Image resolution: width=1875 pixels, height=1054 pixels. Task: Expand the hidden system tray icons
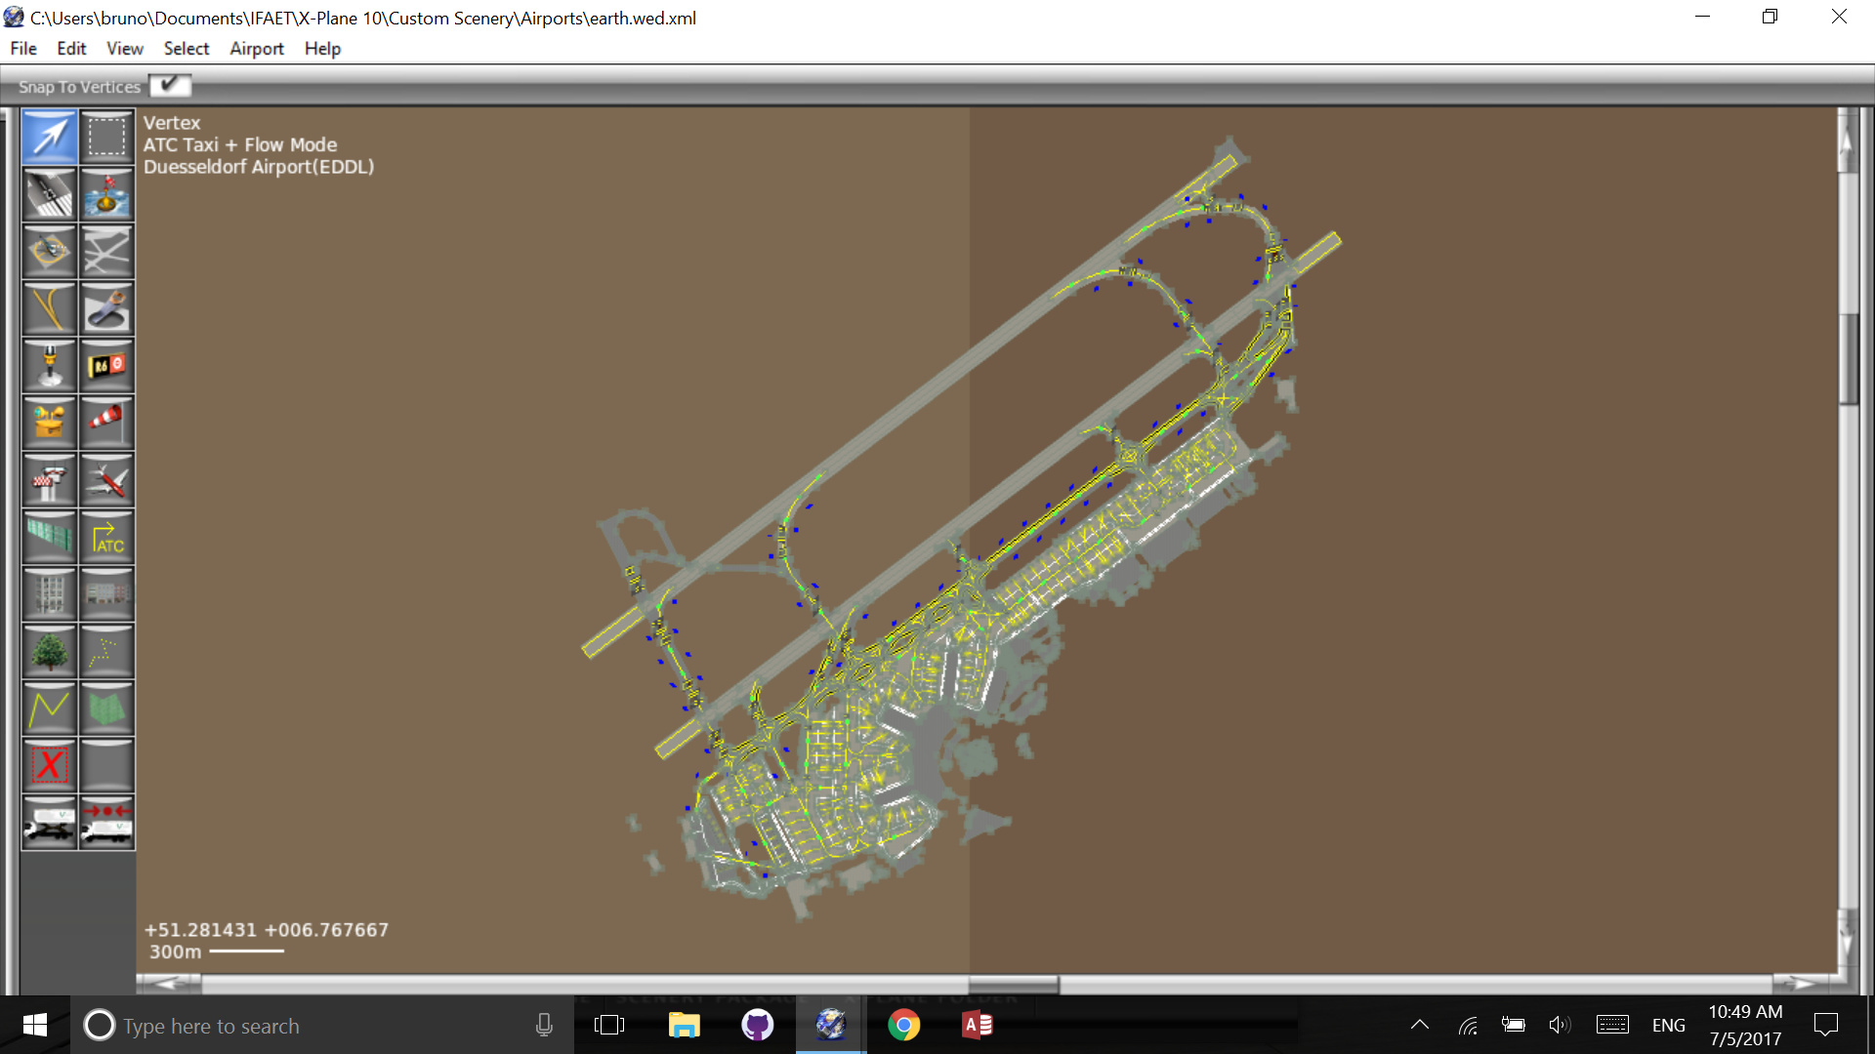(x=1420, y=1025)
